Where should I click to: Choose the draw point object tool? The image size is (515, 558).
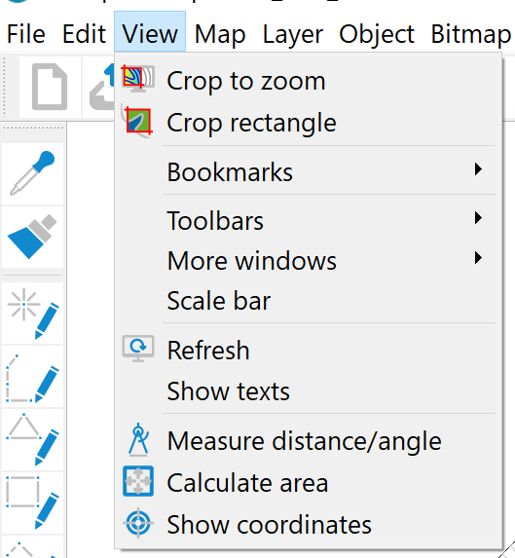click(x=33, y=314)
